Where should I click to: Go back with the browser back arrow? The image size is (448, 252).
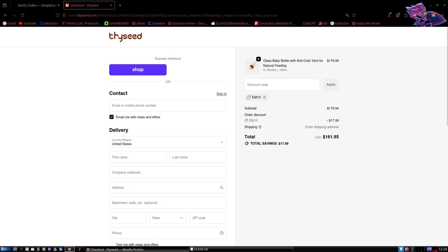pyautogui.click(x=5, y=15)
